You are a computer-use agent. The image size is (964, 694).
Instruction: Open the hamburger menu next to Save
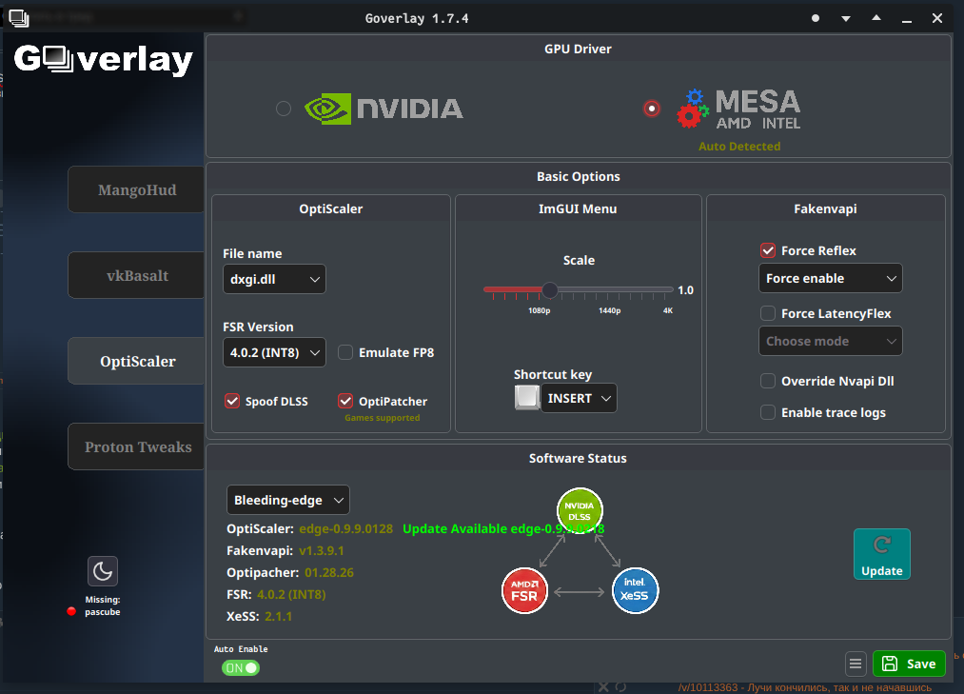tap(856, 664)
